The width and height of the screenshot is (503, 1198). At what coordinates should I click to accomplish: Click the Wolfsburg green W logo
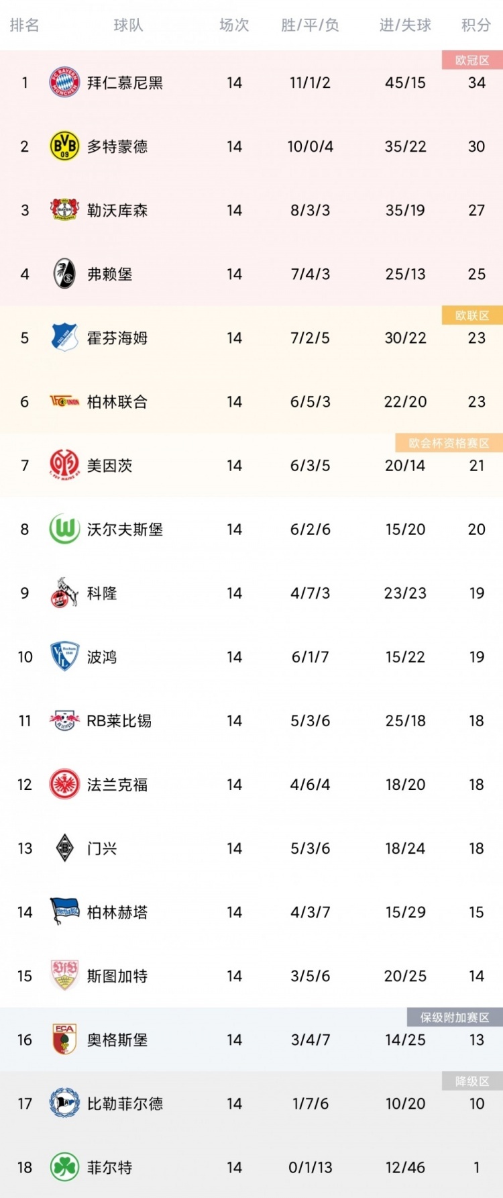64,529
